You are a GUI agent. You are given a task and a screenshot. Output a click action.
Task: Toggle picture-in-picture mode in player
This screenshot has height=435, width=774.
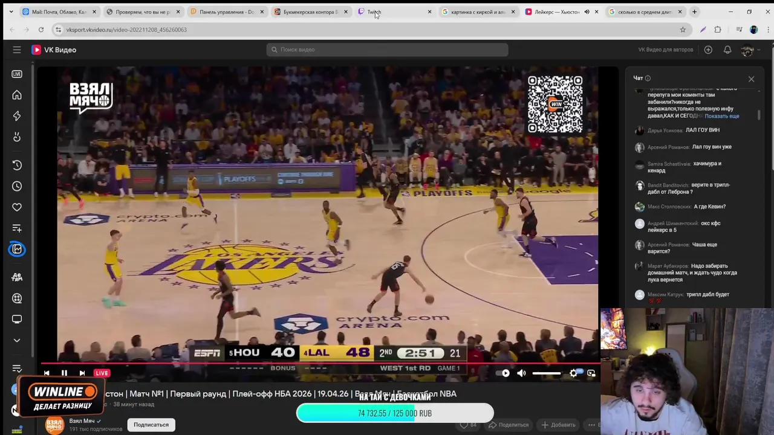click(x=591, y=373)
